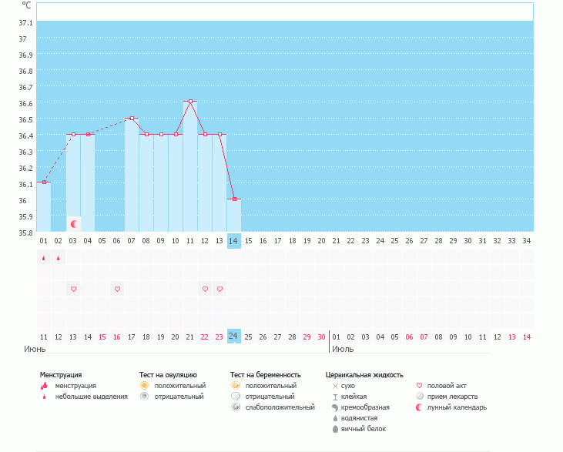Click the positive ovulation test legend icon
Screen dimensions: 563x452
144,385
